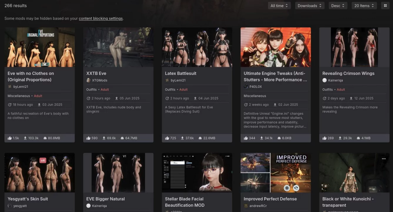Open the Ultimate Engine Tweaks mod title
This screenshot has width=393, height=212.
(x=275, y=77)
